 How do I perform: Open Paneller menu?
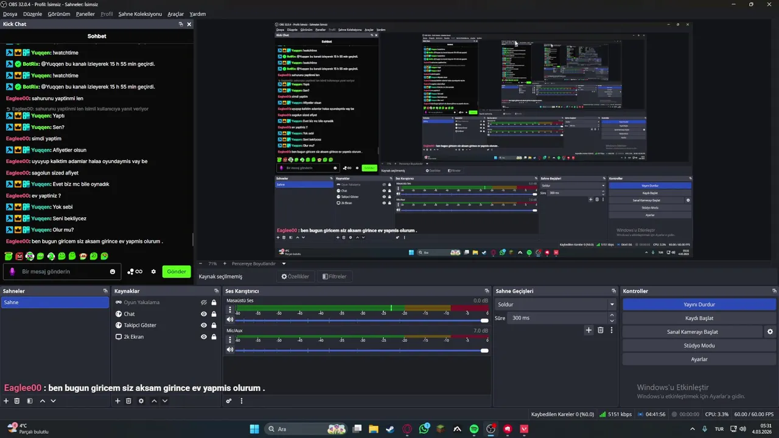point(85,14)
